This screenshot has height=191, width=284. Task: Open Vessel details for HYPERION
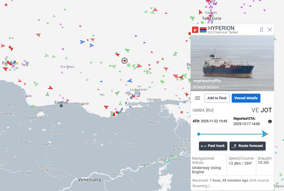coord(246,98)
